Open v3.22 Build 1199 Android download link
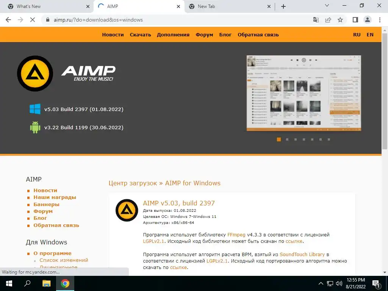 (x=84, y=127)
